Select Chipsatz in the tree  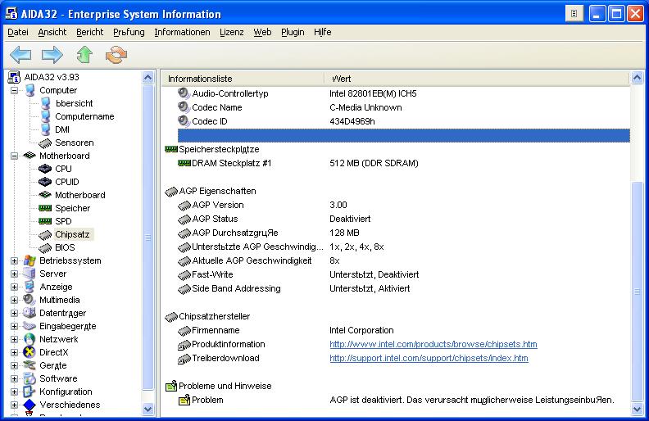point(72,234)
